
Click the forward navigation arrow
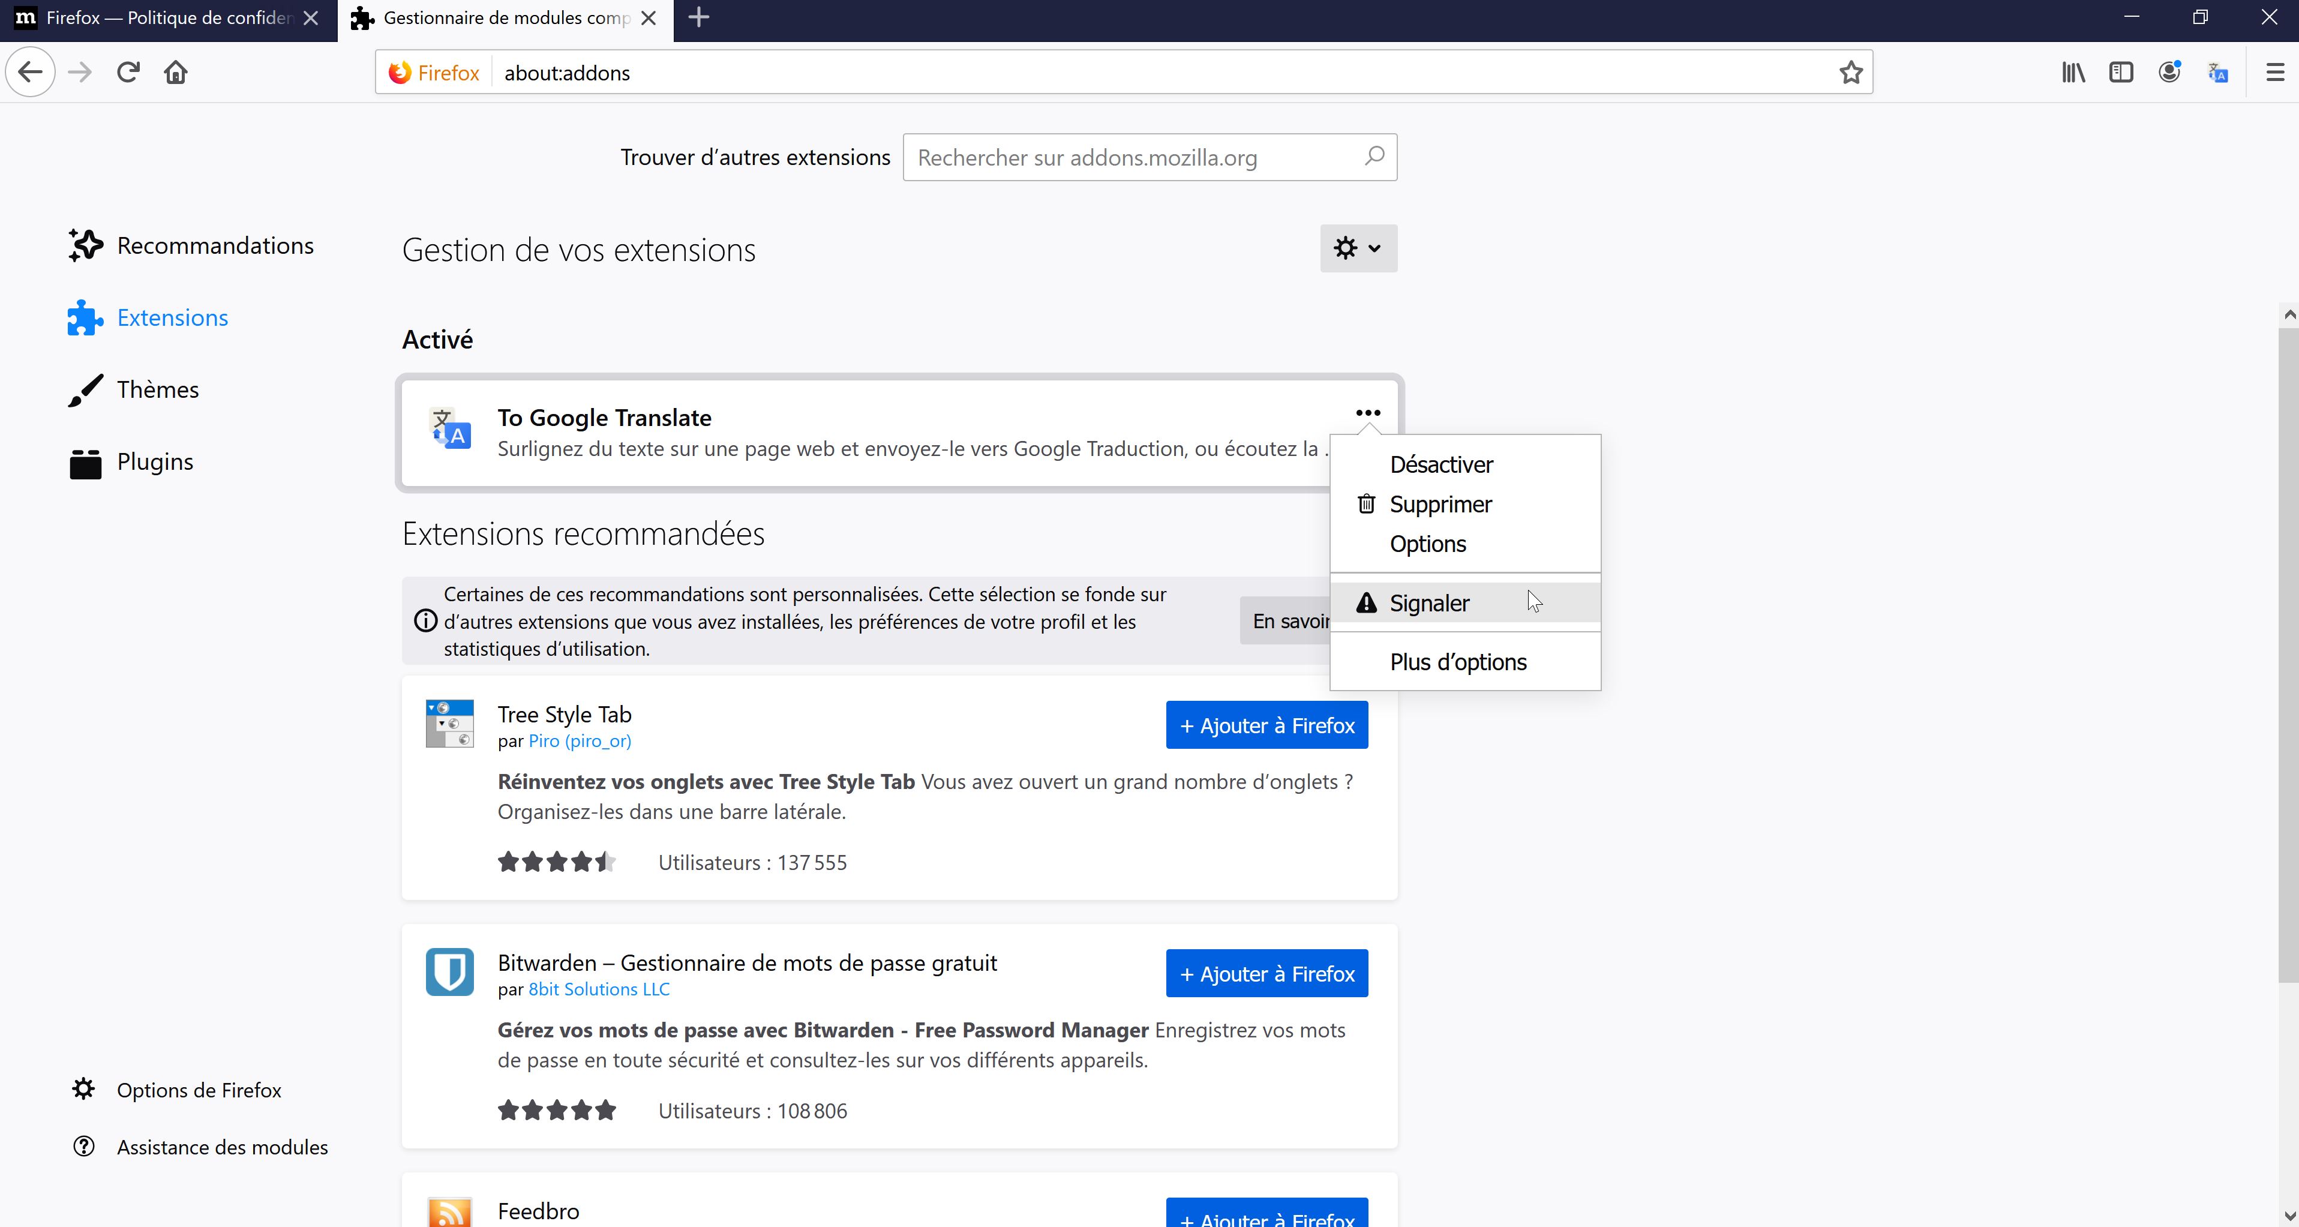point(79,72)
